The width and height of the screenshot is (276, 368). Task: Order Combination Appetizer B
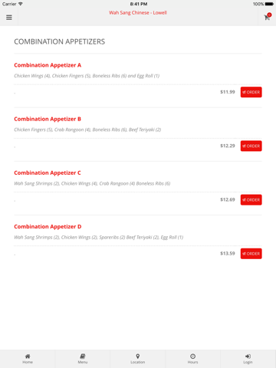pyautogui.click(x=251, y=146)
